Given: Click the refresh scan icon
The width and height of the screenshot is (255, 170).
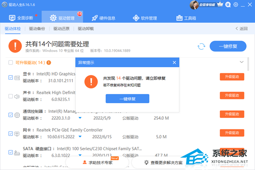Looking at the screenshot, I should 201,47.
